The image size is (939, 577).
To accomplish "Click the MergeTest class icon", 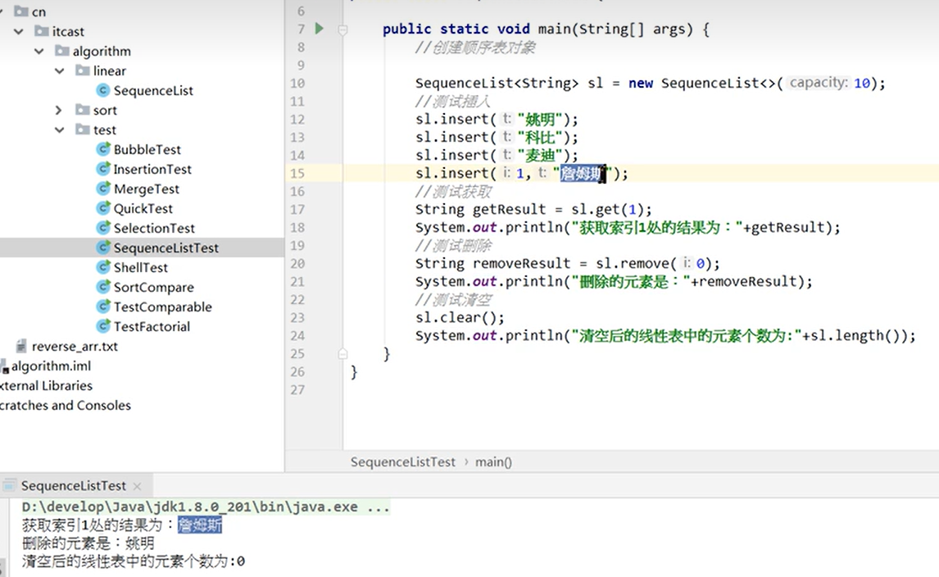I will (103, 189).
